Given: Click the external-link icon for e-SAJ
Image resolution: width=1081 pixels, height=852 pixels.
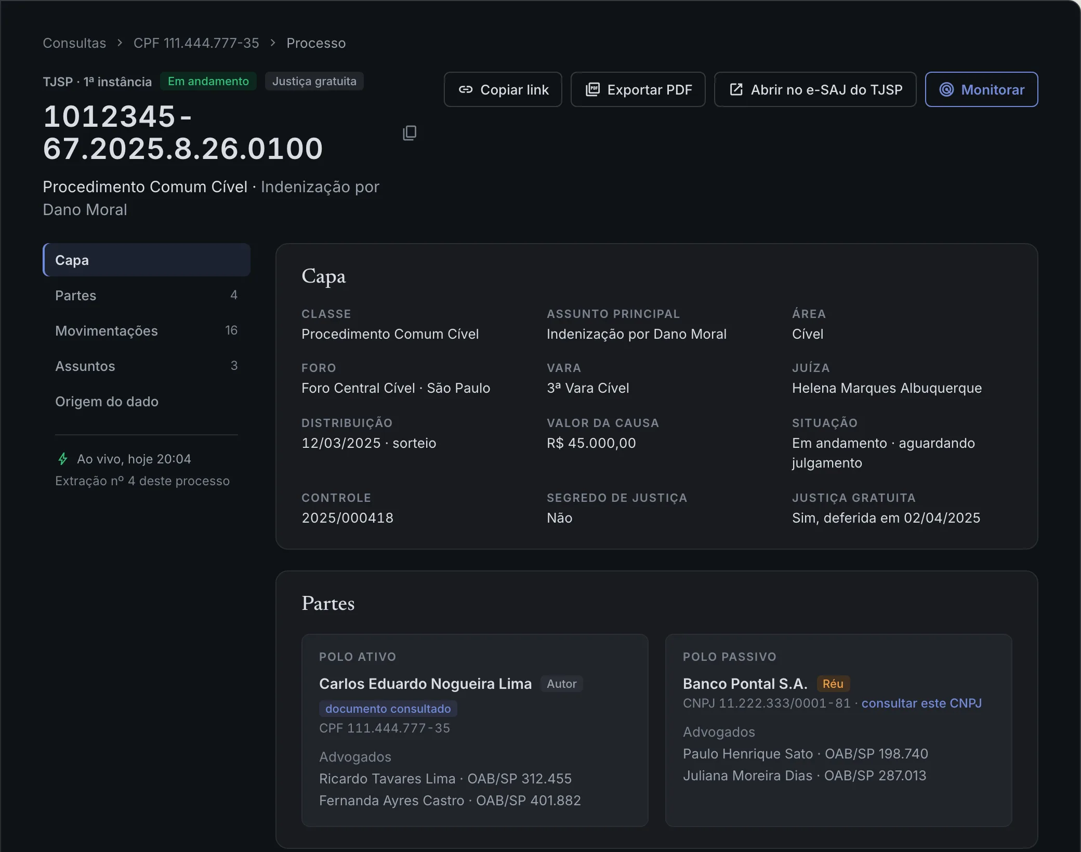Looking at the screenshot, I should coord(736,89).
